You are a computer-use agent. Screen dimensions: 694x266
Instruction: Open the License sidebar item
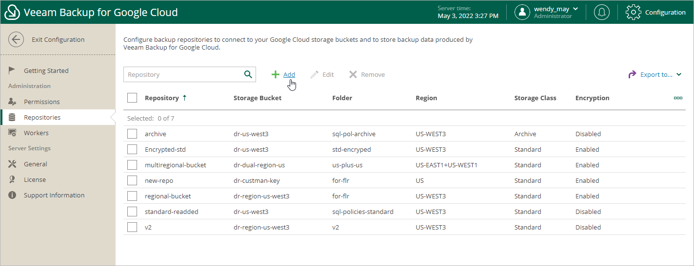click(35, 179)
